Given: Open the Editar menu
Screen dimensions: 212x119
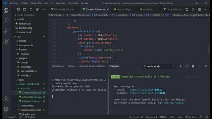Looking at the screenshot, I should coord(25,3).
